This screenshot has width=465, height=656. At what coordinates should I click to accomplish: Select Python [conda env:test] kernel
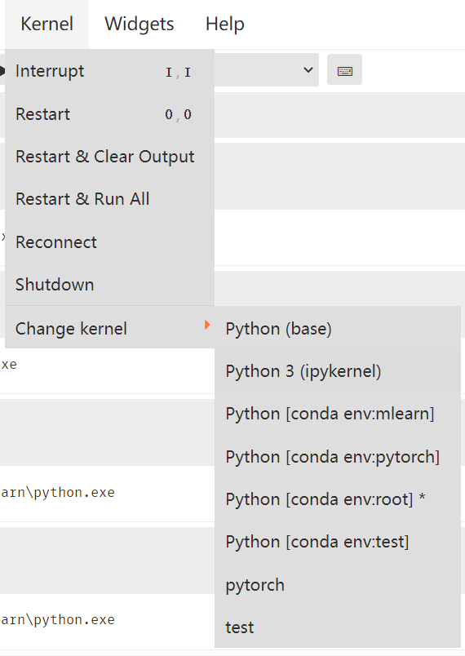pyautogui.click(x=338, y=543)
